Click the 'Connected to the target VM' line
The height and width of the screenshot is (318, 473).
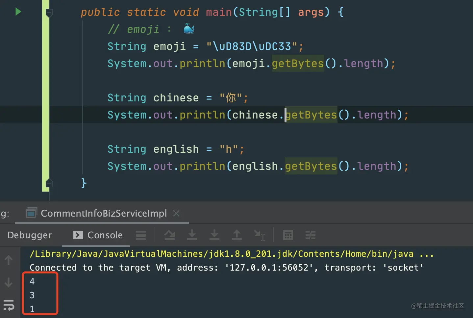click(x=227, y=268)
